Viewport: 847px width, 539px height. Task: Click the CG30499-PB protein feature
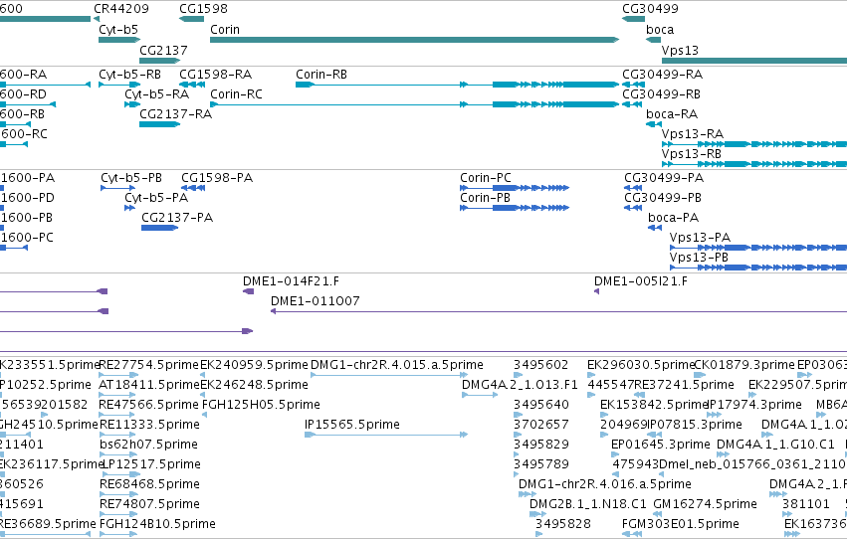point(633,208)
